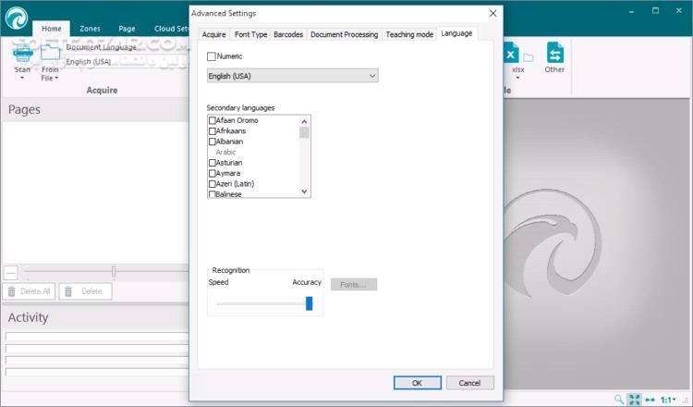
Task: Click the application logo at top left
Action: pyautogui.click(x=17, y=17)
